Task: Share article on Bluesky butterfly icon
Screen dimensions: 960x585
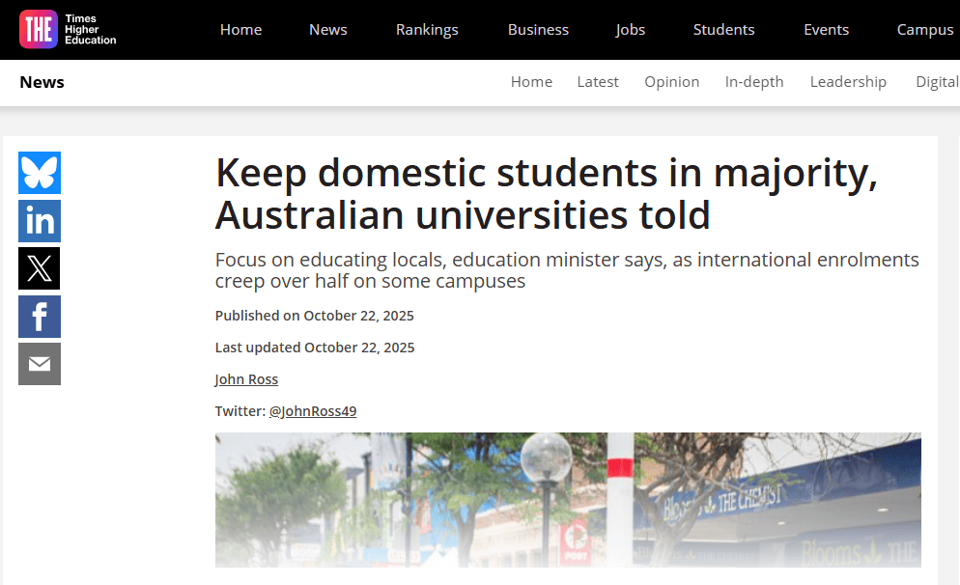Action: [x=40, y=173]
